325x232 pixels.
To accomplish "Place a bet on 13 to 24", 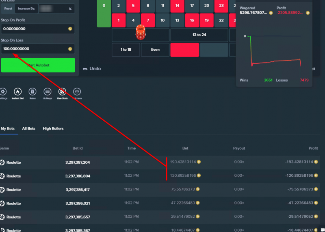I will 199,35.
